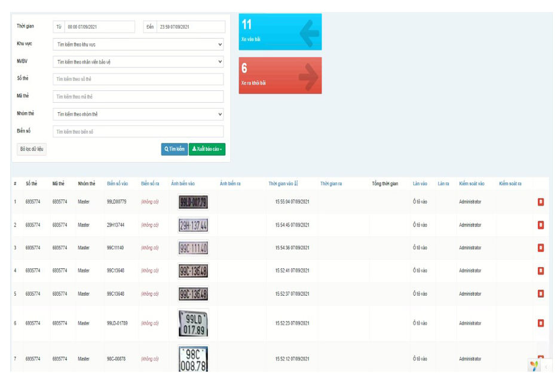Open plate image thumbnail 99LD-007.79
Image resolution: width=560 pixels, height=383 pixels.
(x=192, y=202)
